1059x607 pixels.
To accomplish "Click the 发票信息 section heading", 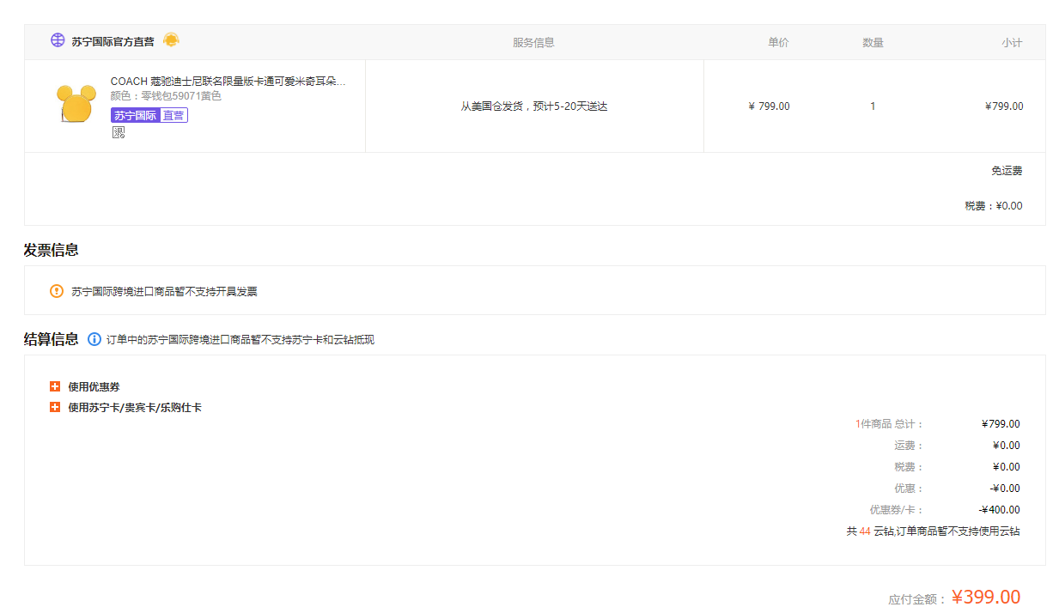I will pos(52,250).
